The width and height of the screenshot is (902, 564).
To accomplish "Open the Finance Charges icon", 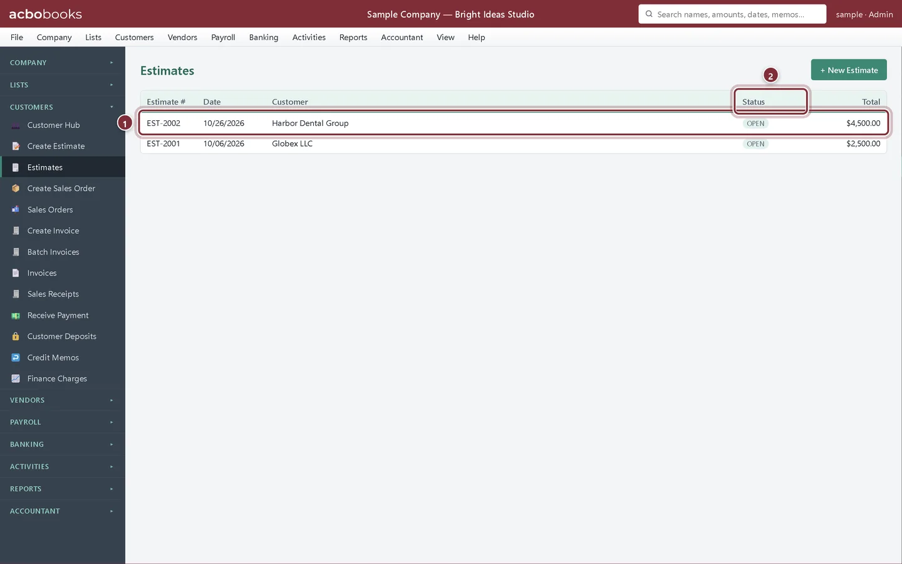I will point(16,379).
